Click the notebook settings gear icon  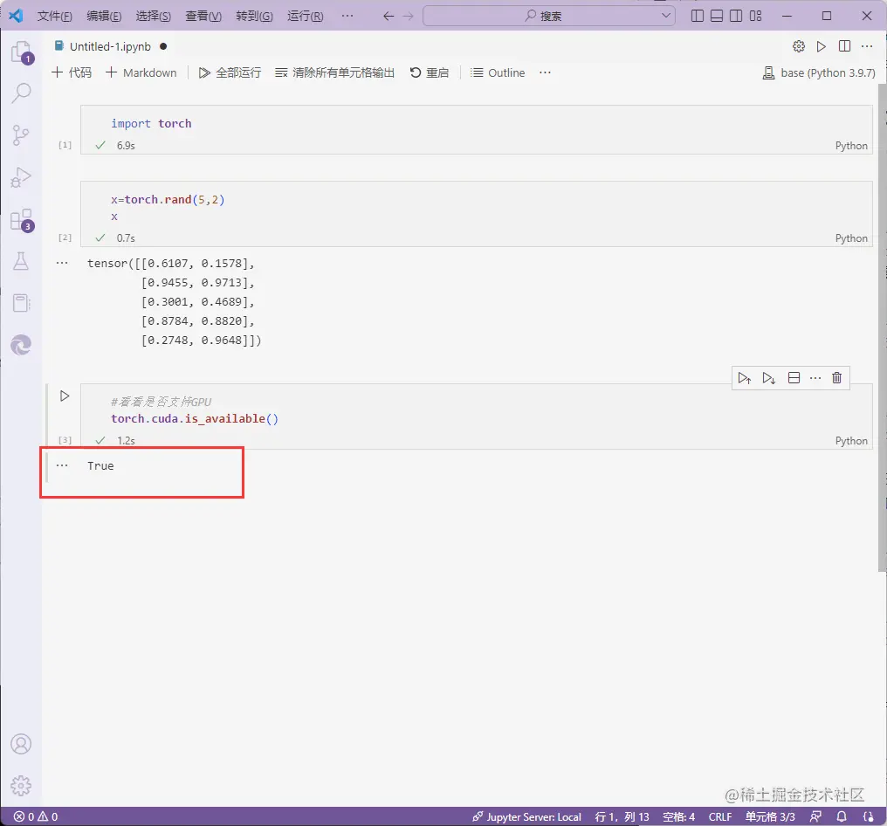click(798, 46)
